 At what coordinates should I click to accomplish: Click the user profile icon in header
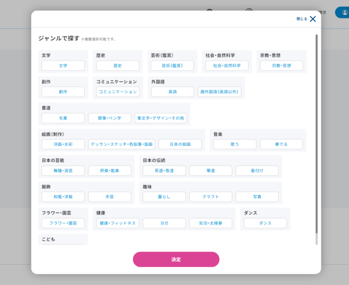coord(344,13)
